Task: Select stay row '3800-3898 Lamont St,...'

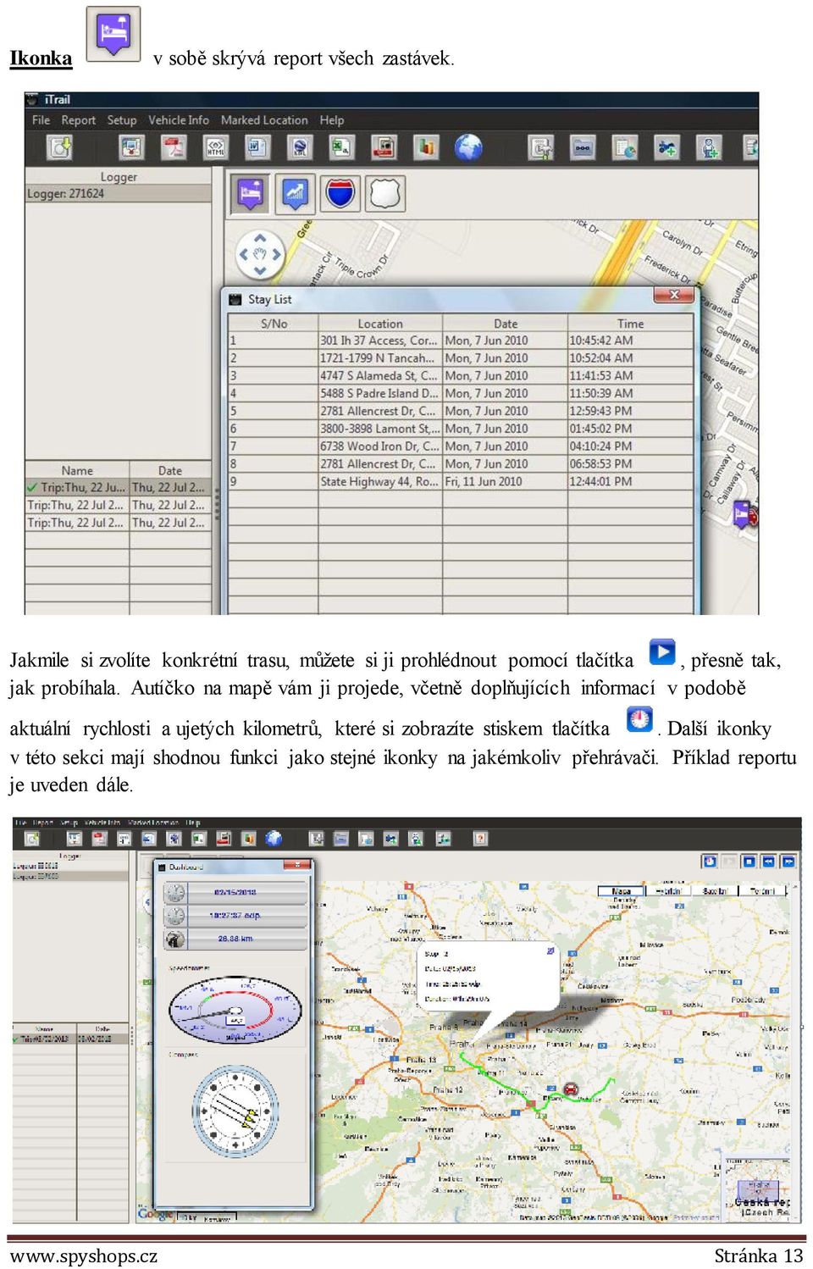Action: 461,429
